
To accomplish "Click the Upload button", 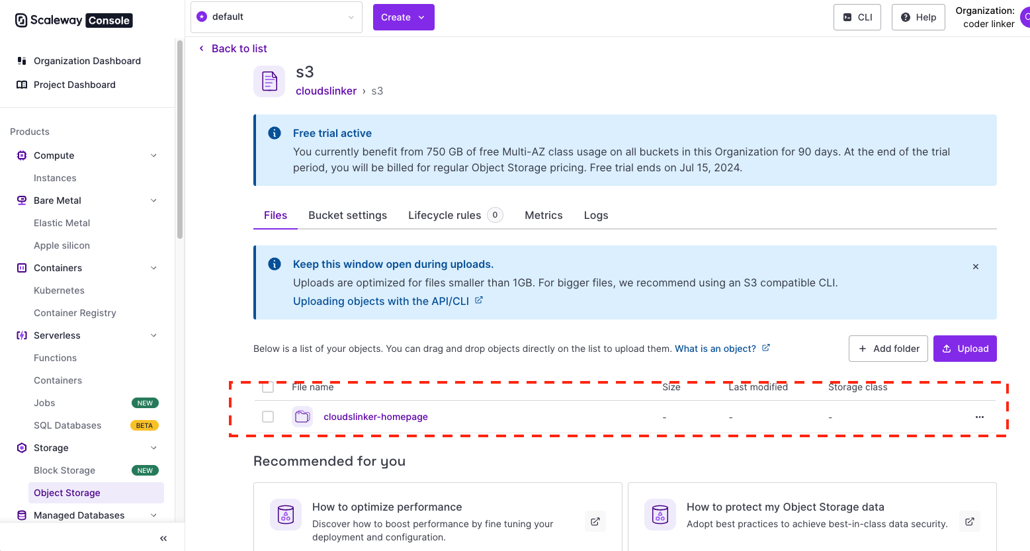I will point(965,349).
